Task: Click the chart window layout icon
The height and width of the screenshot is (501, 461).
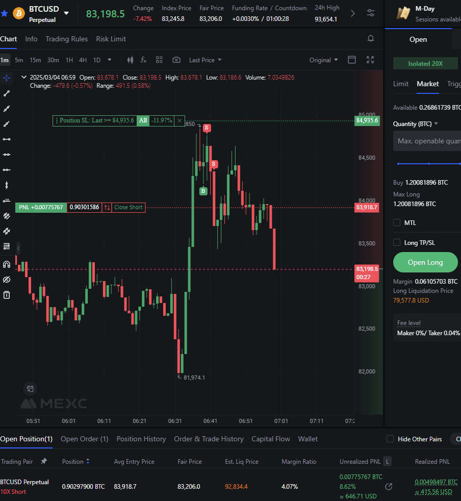Action: click(352, 60)
